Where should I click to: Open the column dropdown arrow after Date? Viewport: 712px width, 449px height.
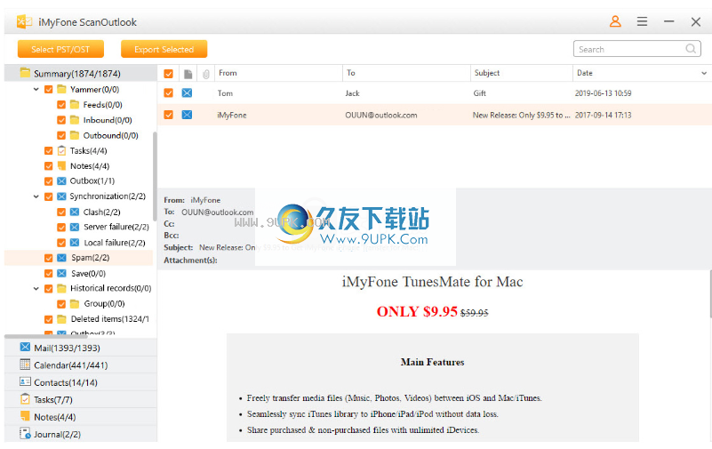click(x=704, y=73)
